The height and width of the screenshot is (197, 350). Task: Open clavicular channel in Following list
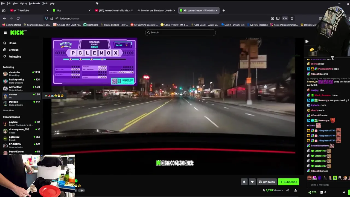21,74
